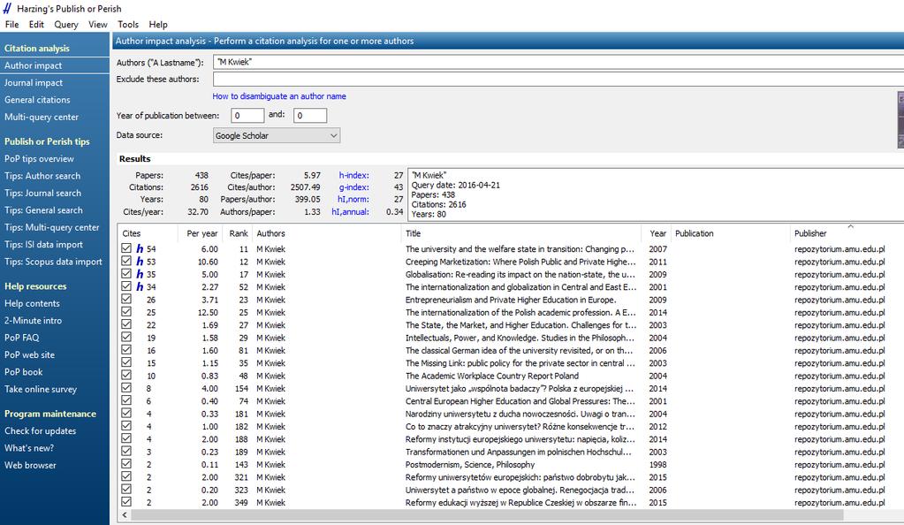Image resolution: width=904 pixels, height=525 pixels.
Task: Uncheck the row ranked 25
Action: pyautogui.click(x=126, y=311)
